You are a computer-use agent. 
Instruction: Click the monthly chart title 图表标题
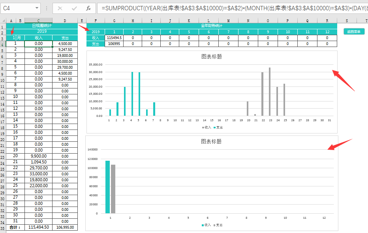(x=211, y=141)
